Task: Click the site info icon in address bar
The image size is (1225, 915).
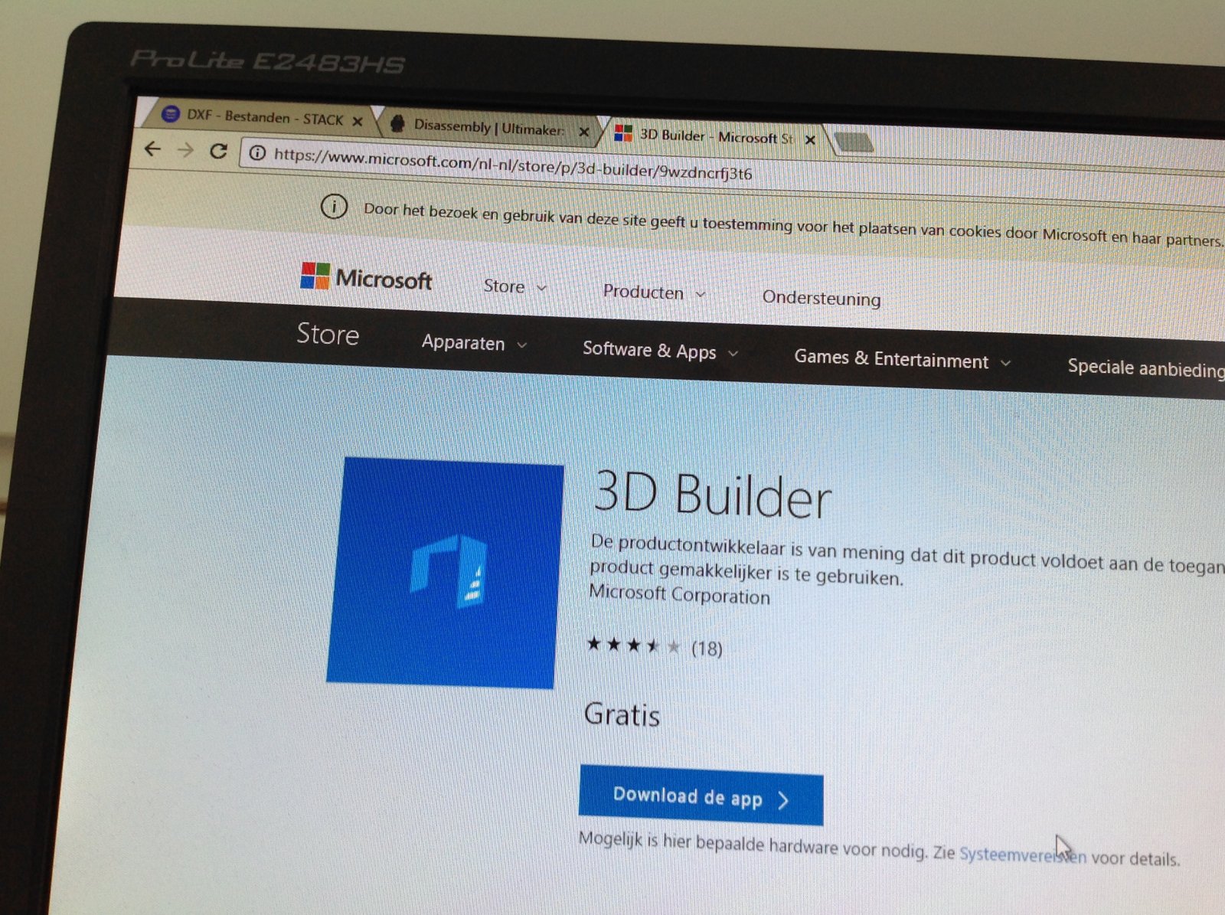Action: [x=258, y=153]
